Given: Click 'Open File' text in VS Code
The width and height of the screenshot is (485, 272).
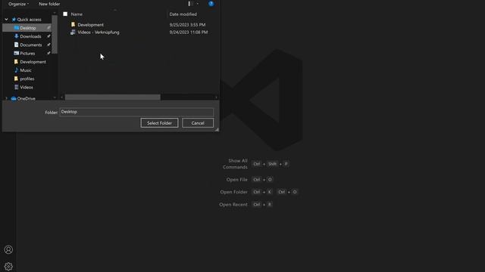Looking at the screenshot, I should (x=237, y=180).
